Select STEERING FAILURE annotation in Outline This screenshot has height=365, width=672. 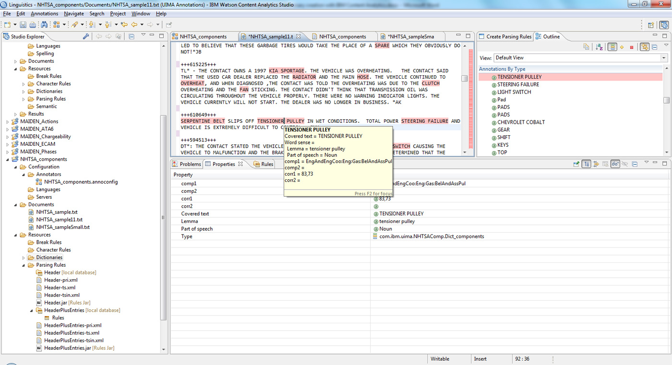[518, 84]
